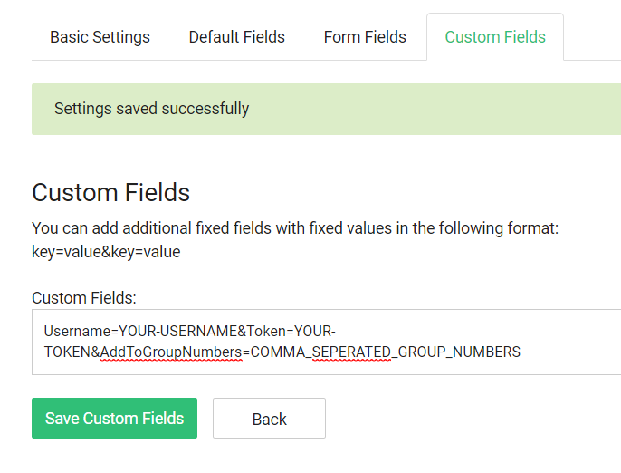The height and width of the screenshot is (473, 621).
Task: Click the misspelled SEPERATED word
Action: click(351, 352)
